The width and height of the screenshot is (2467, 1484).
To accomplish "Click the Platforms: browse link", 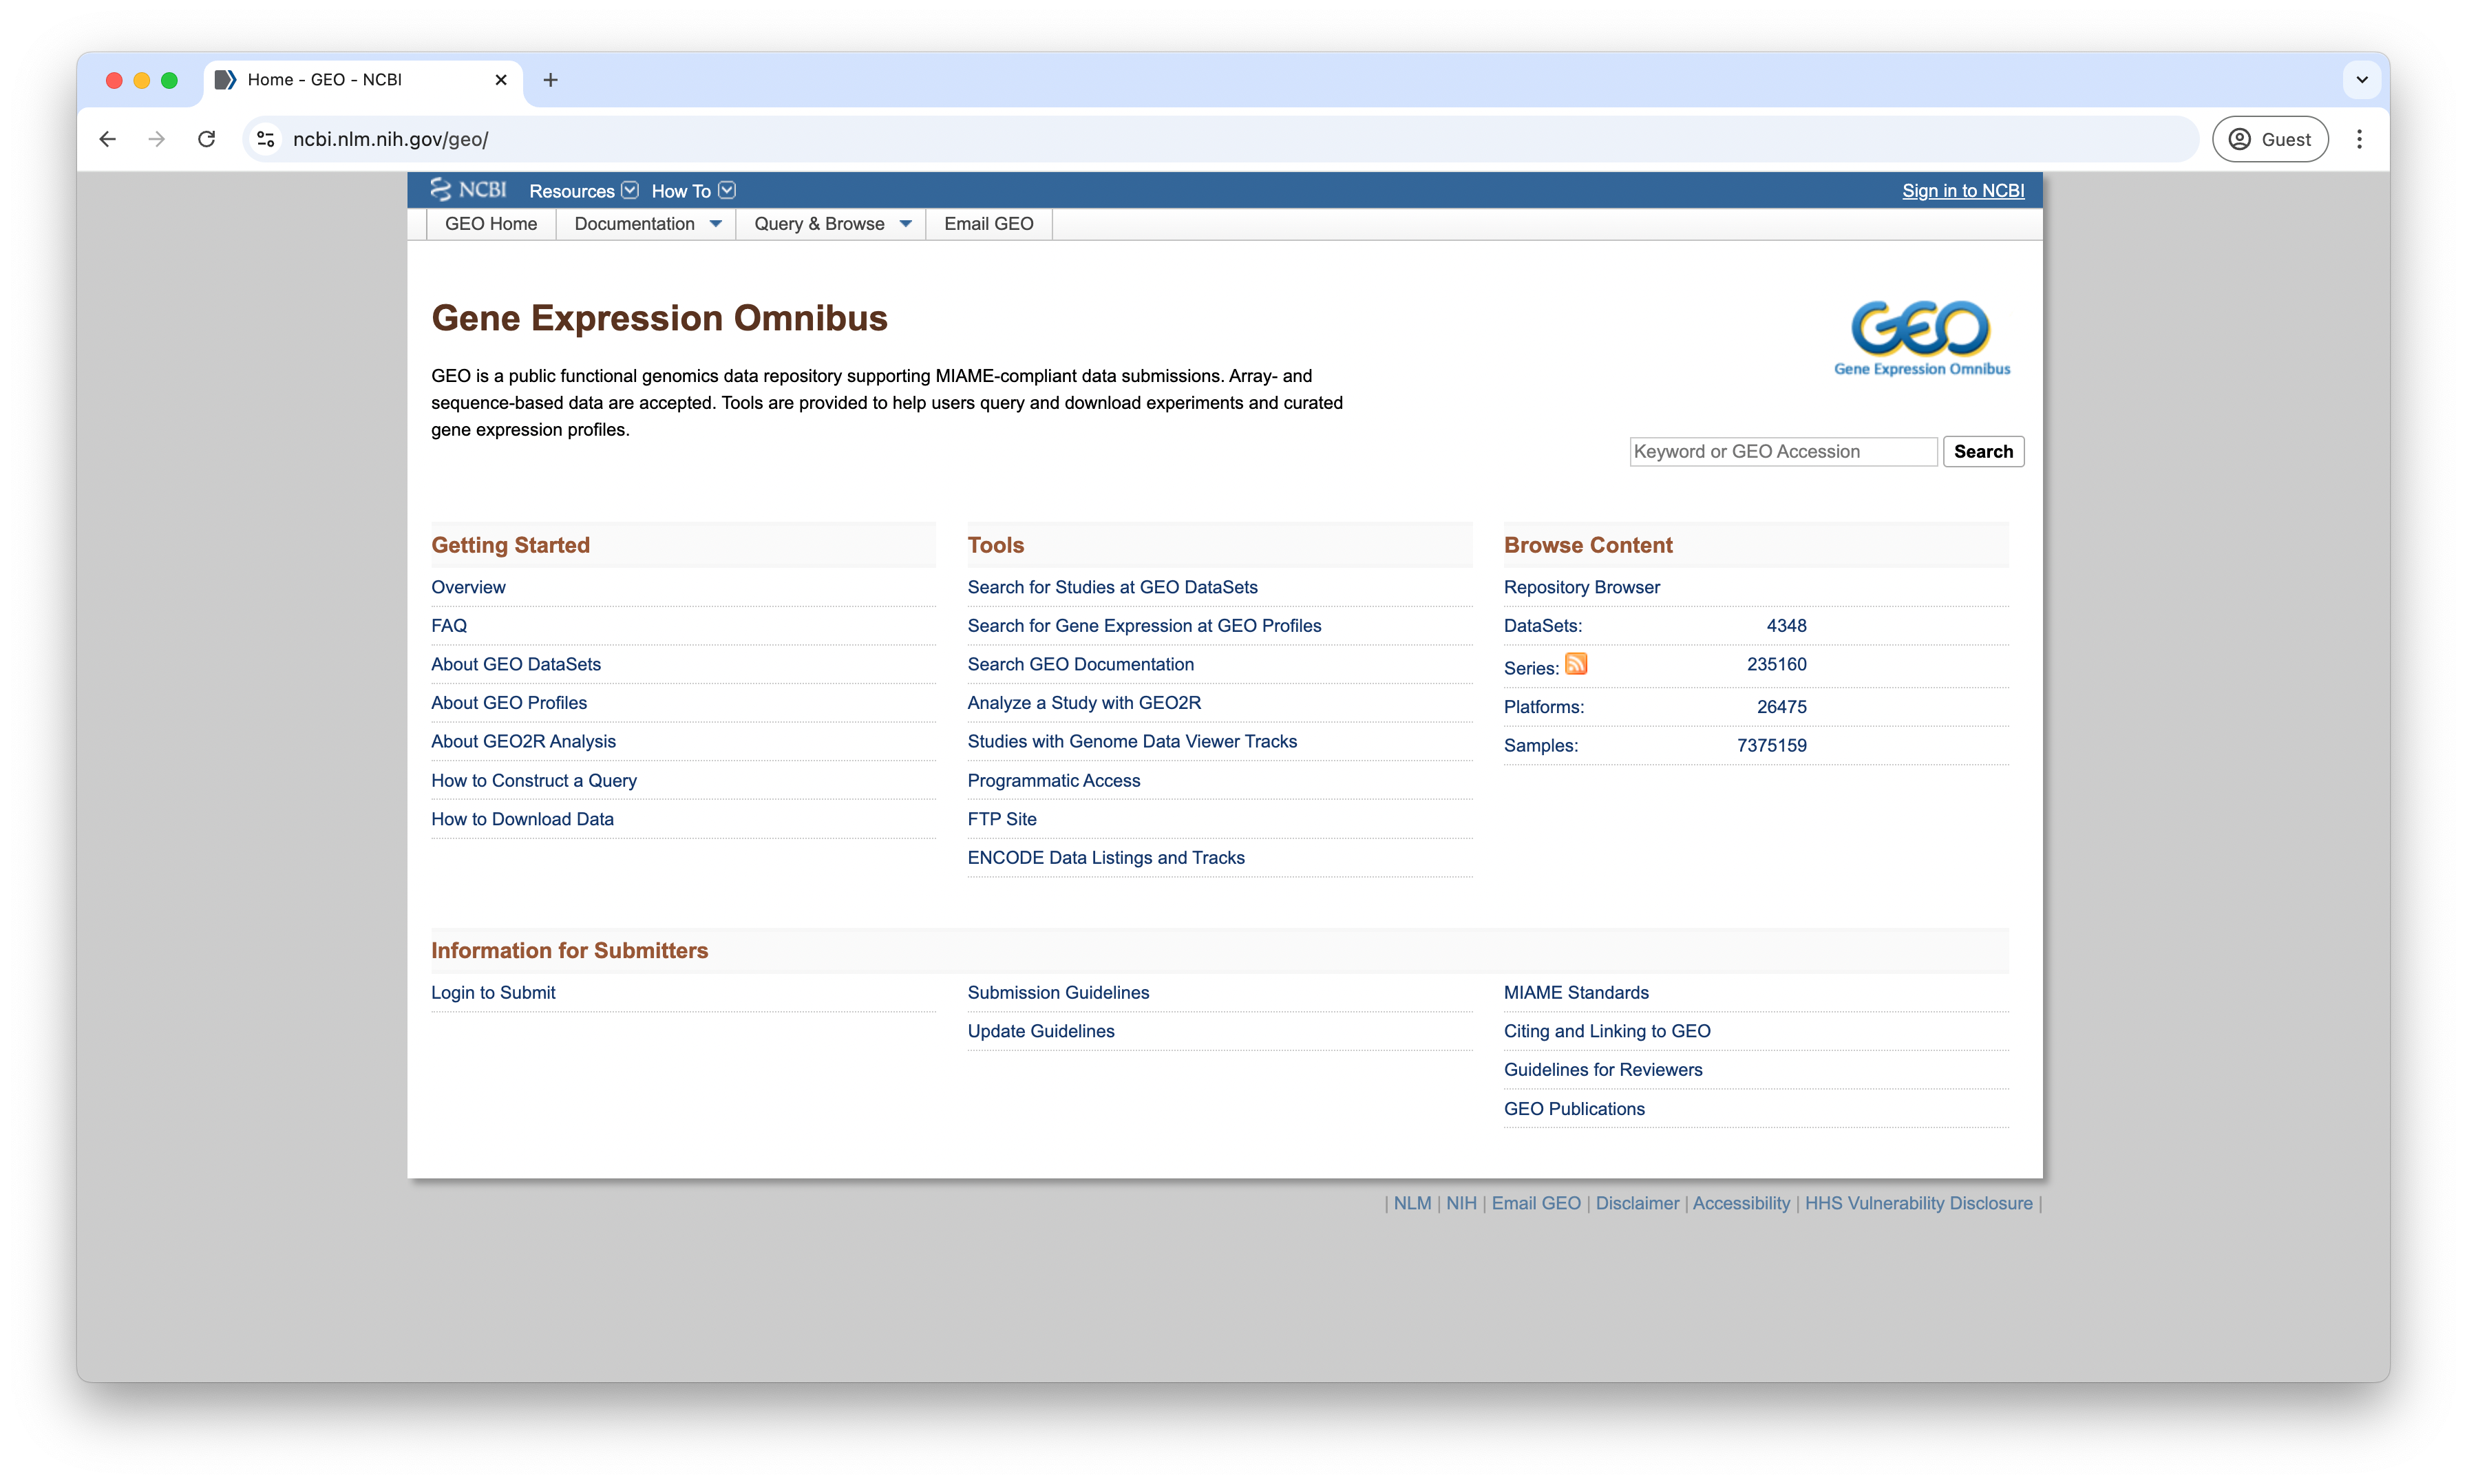I will click(x=1543, y=707).
